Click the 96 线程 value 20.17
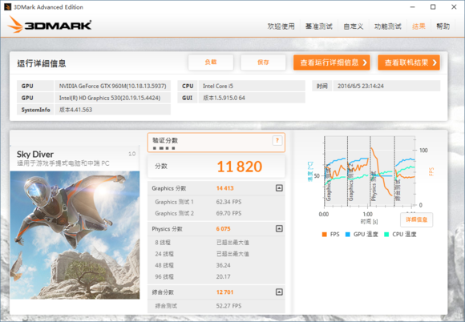 pos(224,276)
